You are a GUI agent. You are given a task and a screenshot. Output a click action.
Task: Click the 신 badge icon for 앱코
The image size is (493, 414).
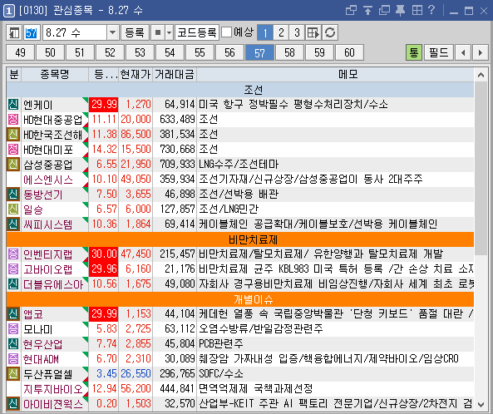[13, 313]
